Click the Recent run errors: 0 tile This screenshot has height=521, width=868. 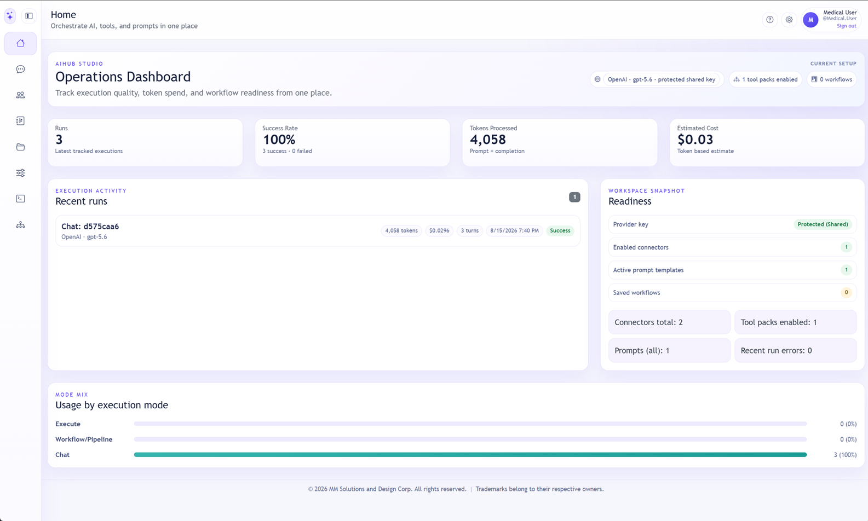tap(795, 350)
